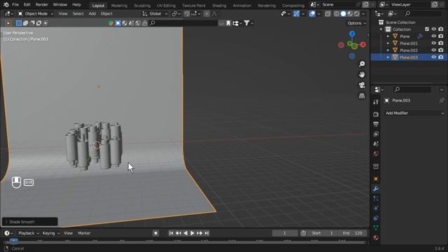Open the World properties tab
The image size is (448, 252).
tap(376, 154)
